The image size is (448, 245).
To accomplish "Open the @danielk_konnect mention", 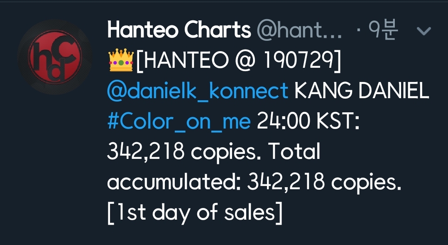I will [x=198, y=92].
